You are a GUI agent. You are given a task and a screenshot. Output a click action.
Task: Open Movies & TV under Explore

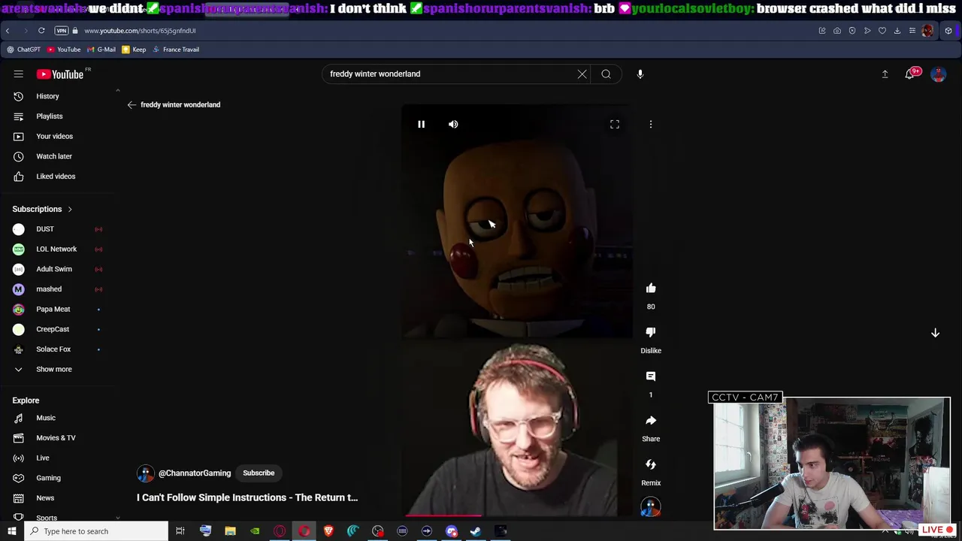(56, 437)
